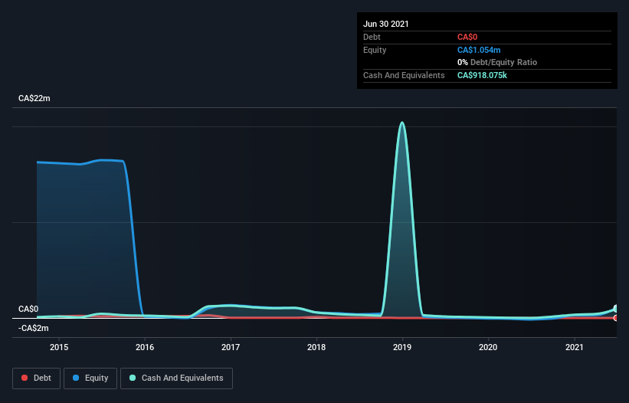Screen dimensions: 629x403
Task: Select the 2017 x-axis label
Action: coord(231,347)
